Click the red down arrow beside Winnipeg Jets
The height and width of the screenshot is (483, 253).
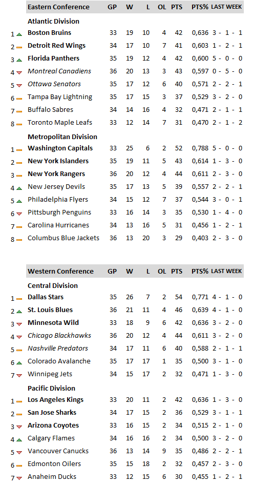pos(19,376)
